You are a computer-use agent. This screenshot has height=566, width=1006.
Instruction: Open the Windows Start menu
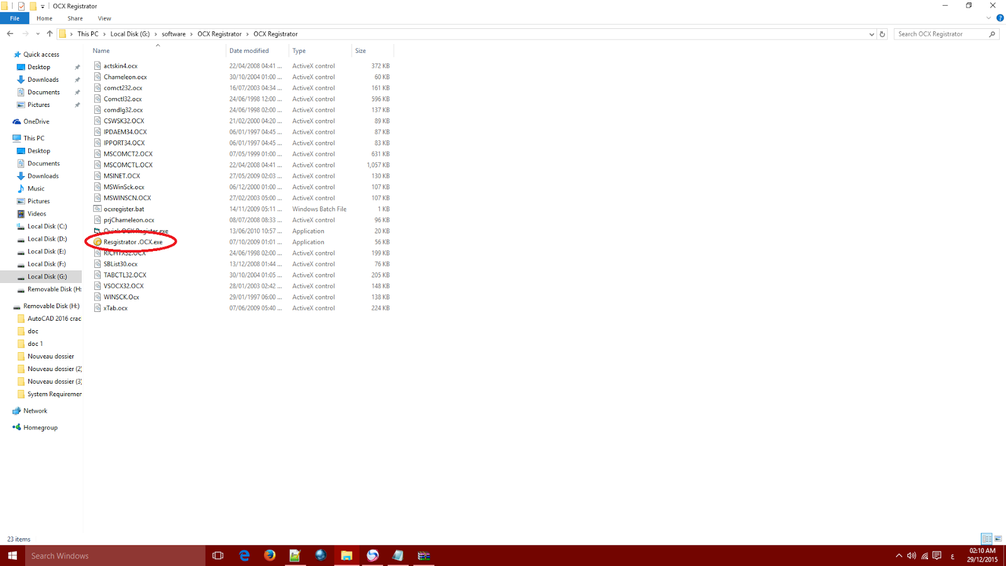pos(13,556)
